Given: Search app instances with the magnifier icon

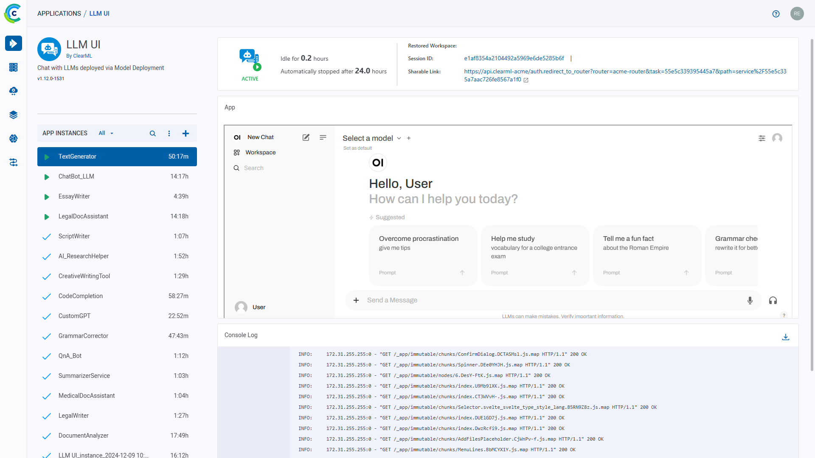Looking at the screenshot, I should [152, 133].
